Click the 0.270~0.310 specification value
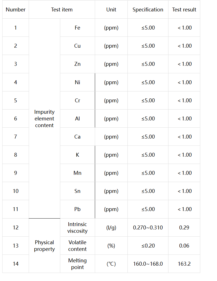217x281 pixels. point(148,228)
